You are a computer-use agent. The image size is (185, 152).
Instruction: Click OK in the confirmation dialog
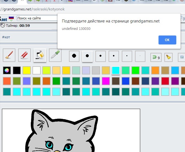pos(167,40)
